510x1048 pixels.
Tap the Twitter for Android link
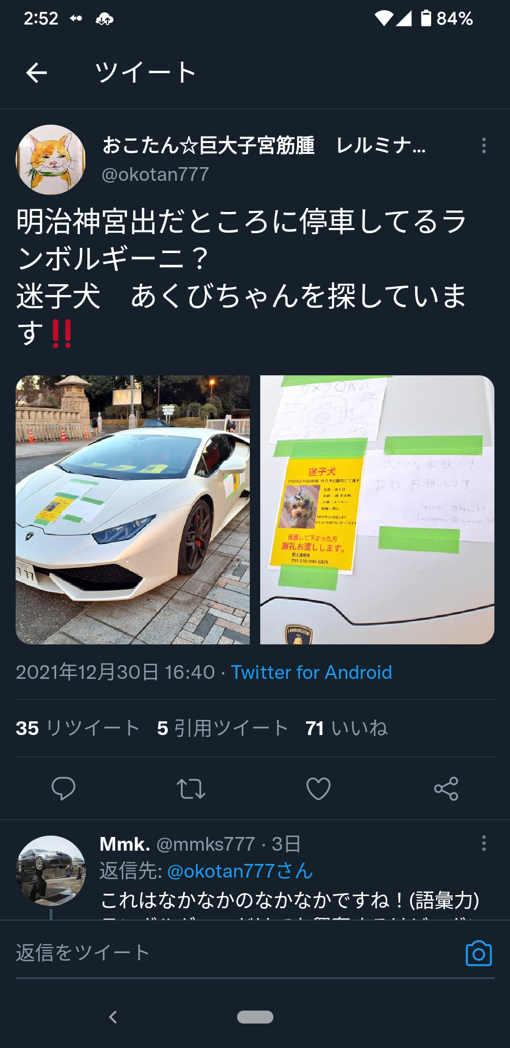point(311,672)
